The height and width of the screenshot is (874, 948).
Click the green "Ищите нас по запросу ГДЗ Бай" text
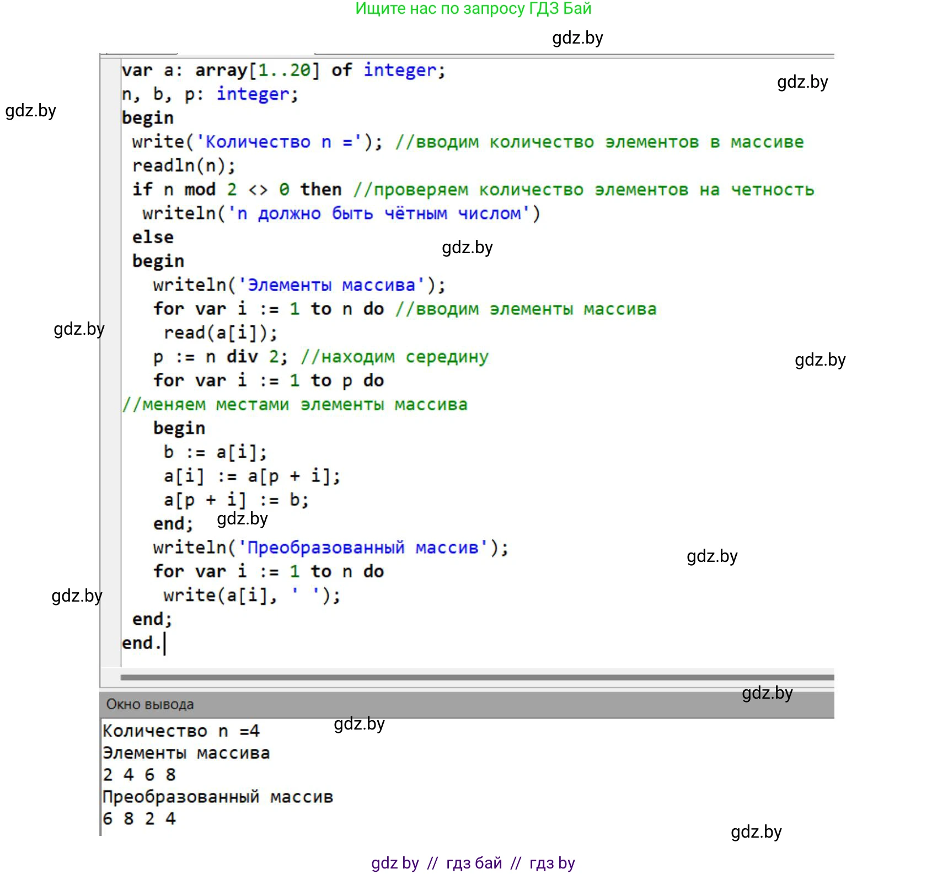(473, 9)
